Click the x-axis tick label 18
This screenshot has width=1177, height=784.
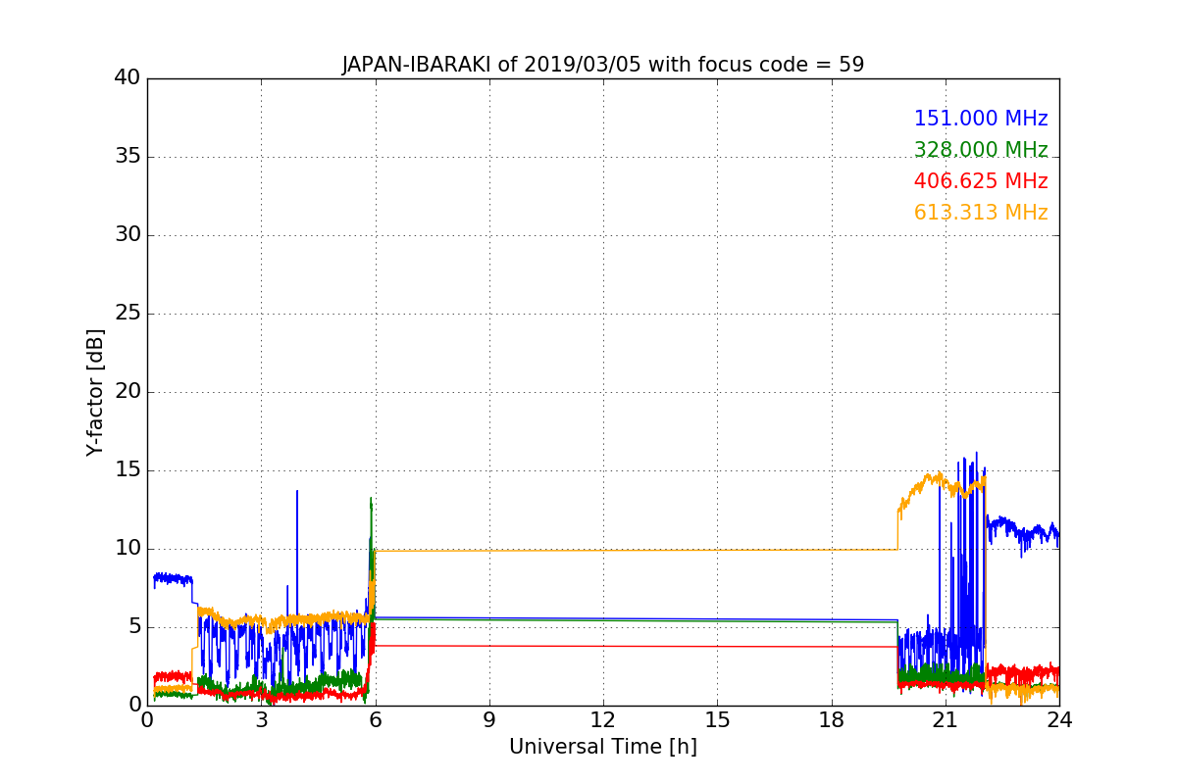click(x=832, y=720)
